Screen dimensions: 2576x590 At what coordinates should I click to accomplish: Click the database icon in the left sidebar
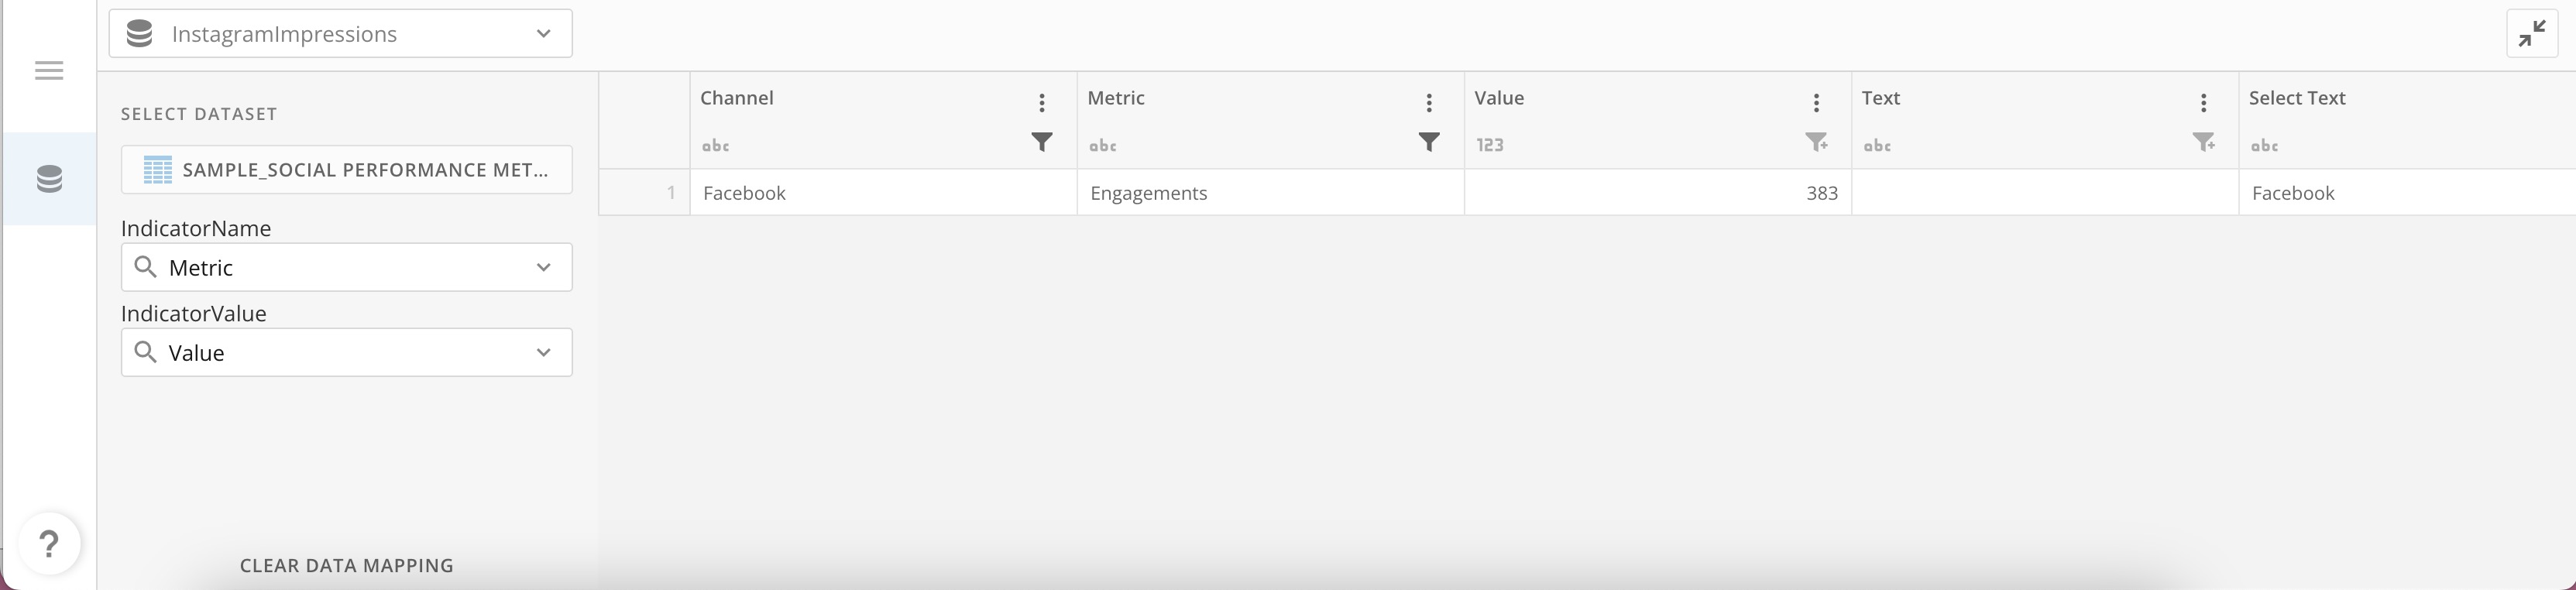(48, 179)
